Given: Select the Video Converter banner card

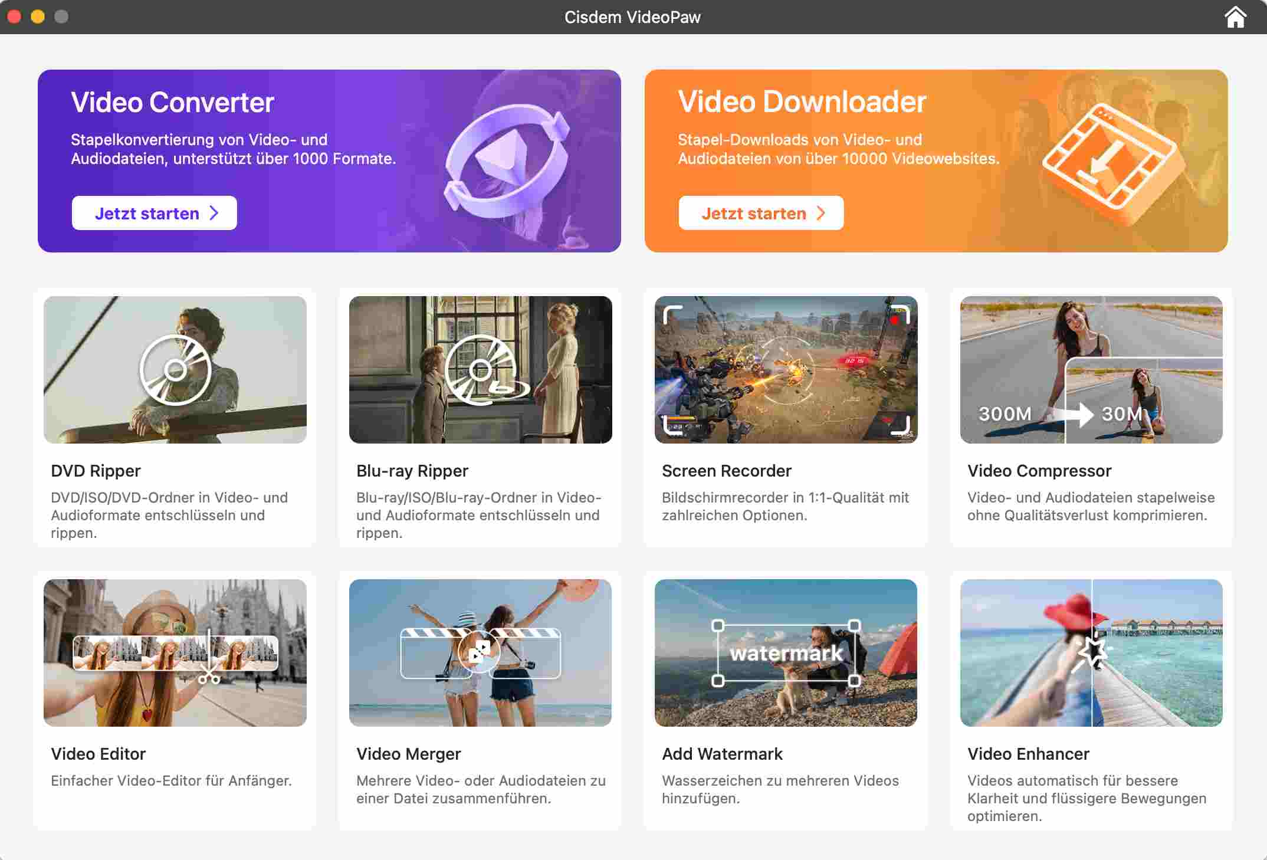Looking at the screenshot, I should pyautogui.click(x=330, y=160).
